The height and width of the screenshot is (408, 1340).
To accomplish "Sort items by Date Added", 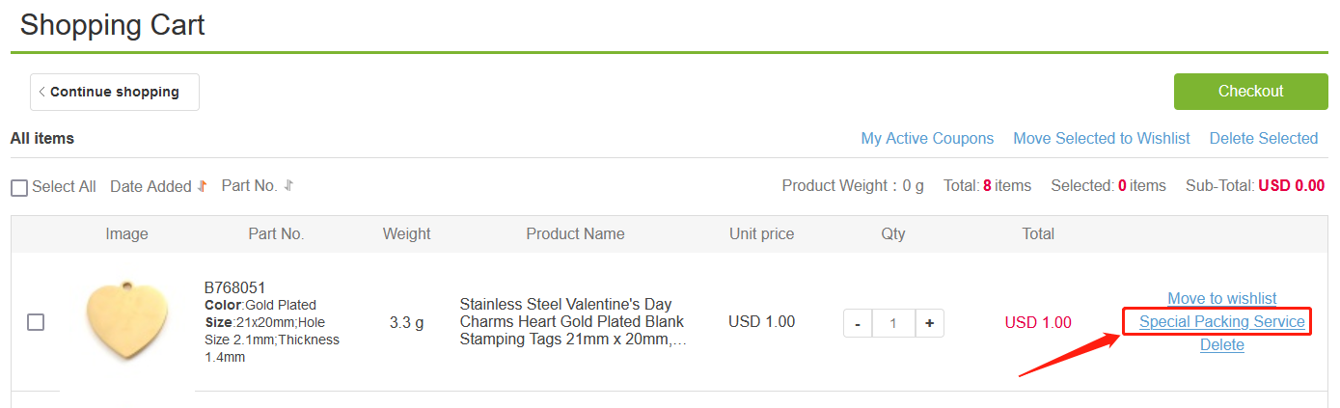I will 150,187.
